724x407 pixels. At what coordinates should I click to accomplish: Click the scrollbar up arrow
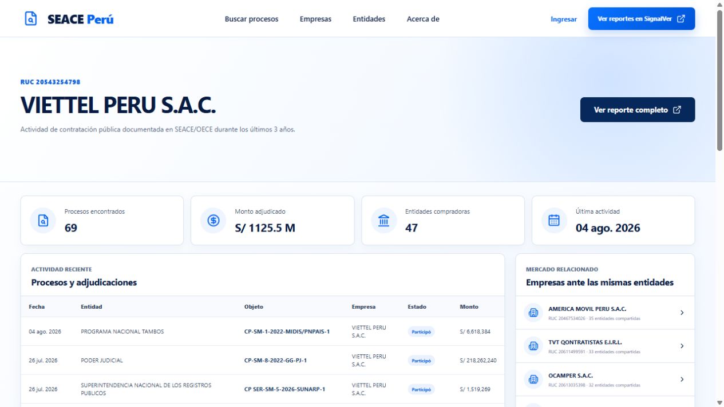[x=719, y=4]
